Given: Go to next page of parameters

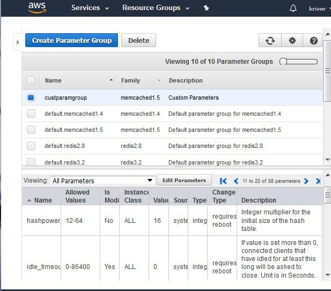Looking at the screenshot, I should tap(306, 181).
